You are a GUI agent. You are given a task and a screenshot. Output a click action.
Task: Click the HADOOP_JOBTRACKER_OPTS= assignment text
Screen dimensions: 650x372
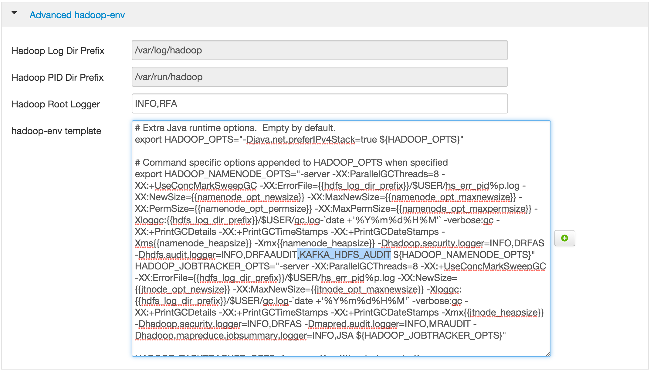205,266
